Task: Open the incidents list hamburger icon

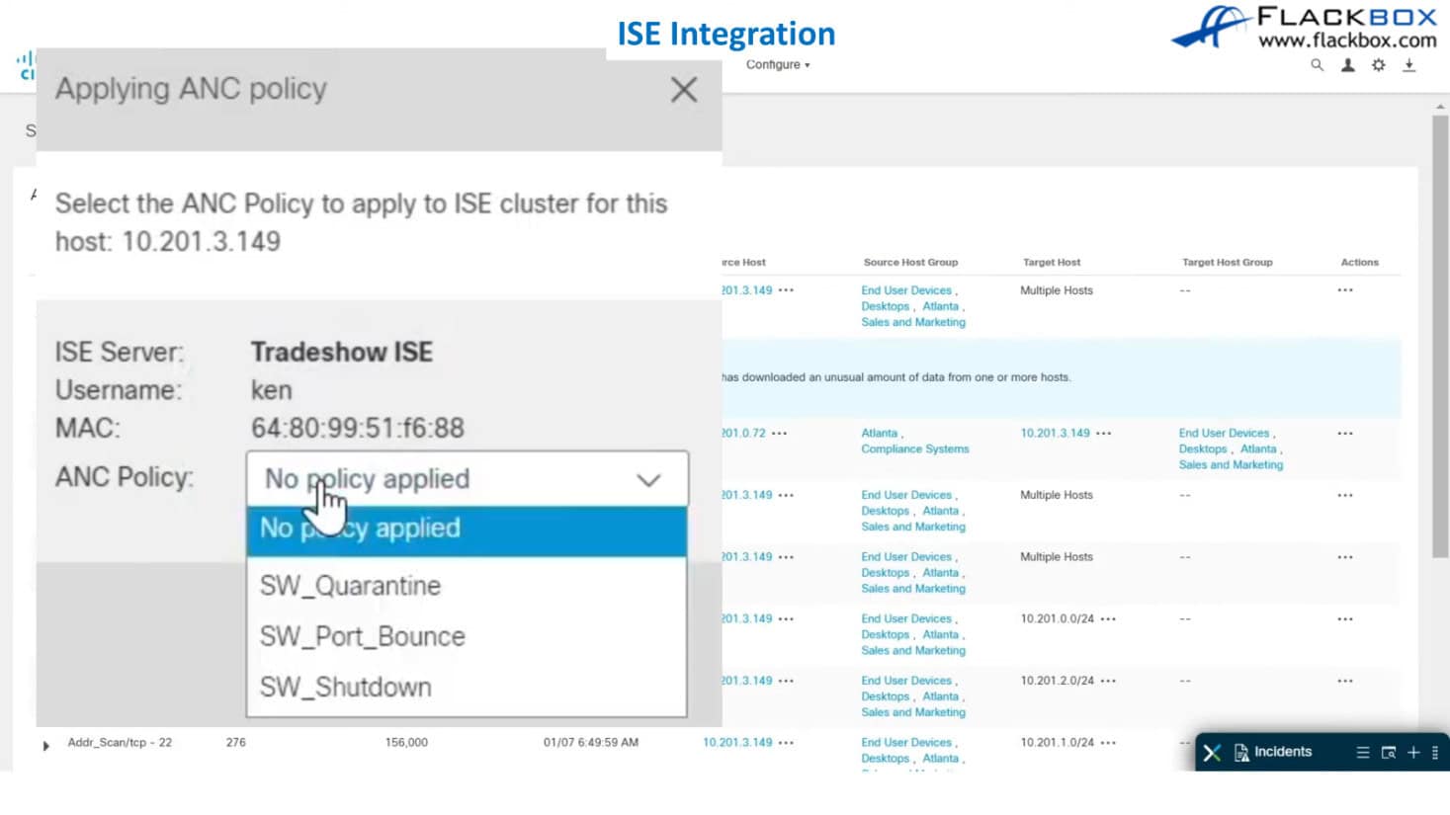Action: pos(1363,753)
